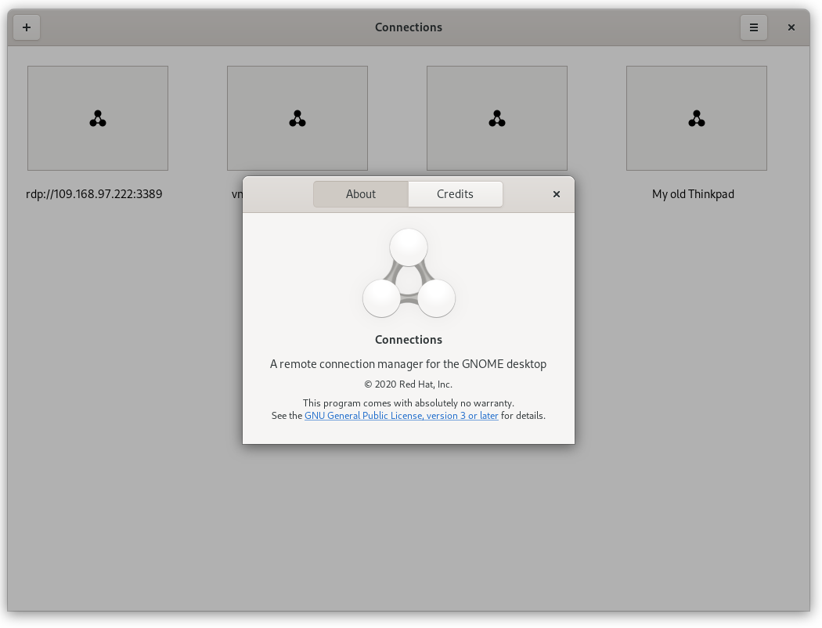Screen dimensions: 822x628
Task: Dismiss the About dialog with its close button
Action: pos(557,193)
